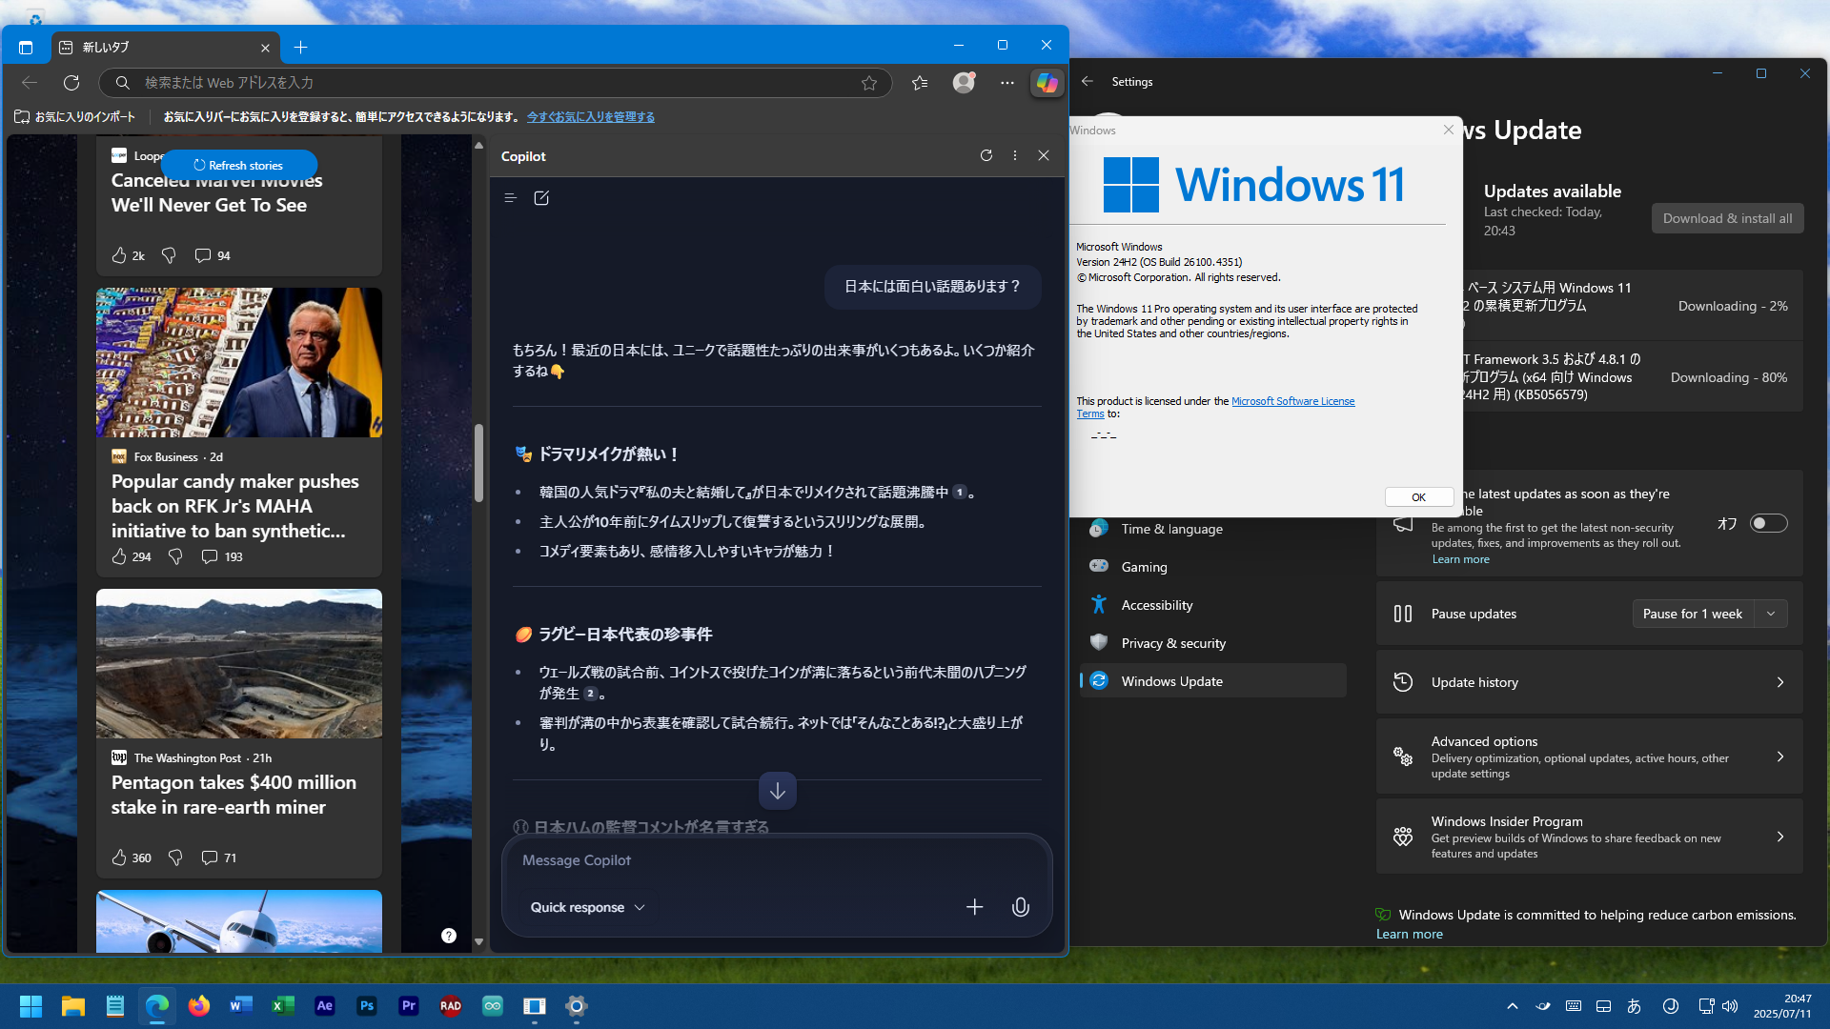This screenshot has width=1830, height=1029.
Task: Open Edge tab actions menu icon
Action: [x=26, y=48]
